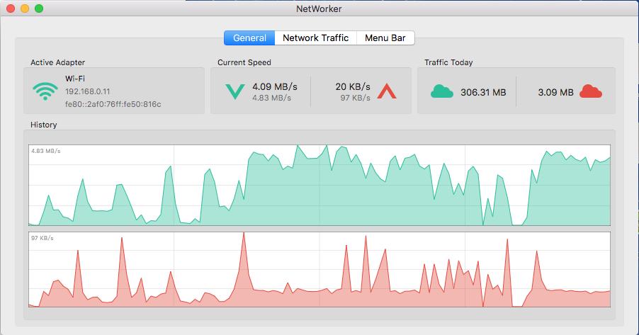
Task: Click the 4.09 MB/s download speed value
Action: pyautogui.click(x=274, y=86)
